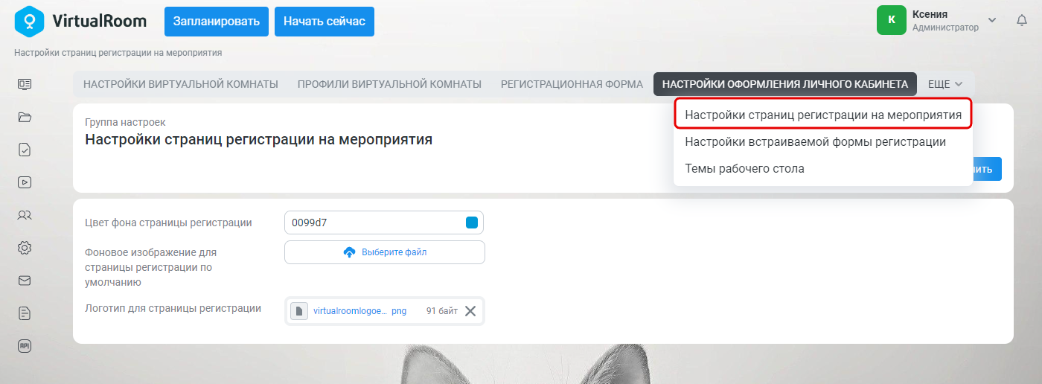This screenshot has width=1042, height=384.
Task: Open the settings gear in sidebar
Action: 25,248
